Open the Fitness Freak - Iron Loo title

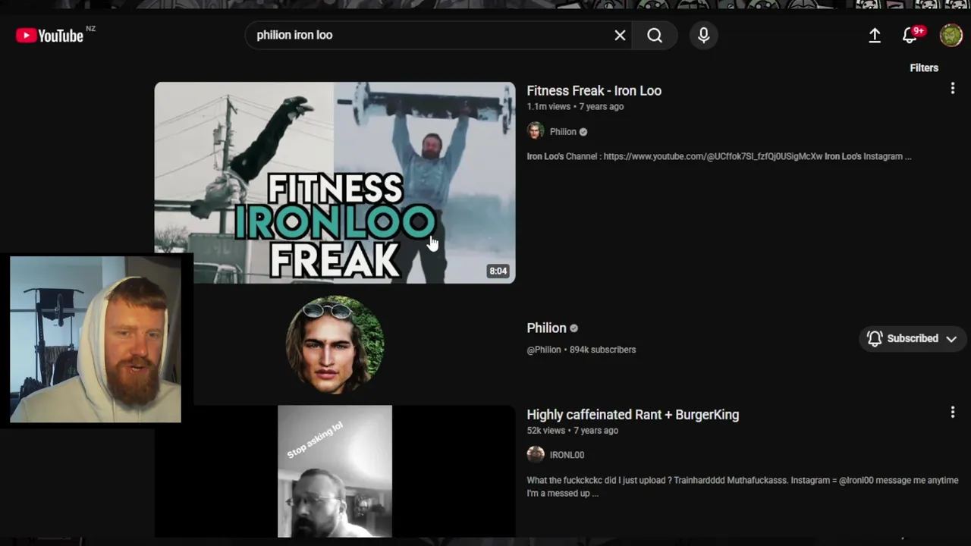tap(594, 90)
